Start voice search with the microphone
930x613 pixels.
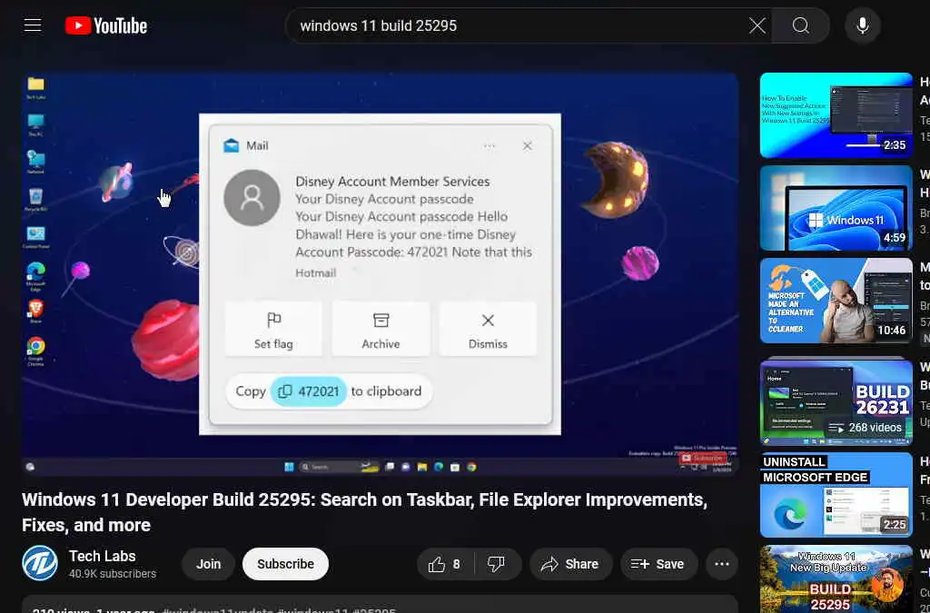pos(863,25)
